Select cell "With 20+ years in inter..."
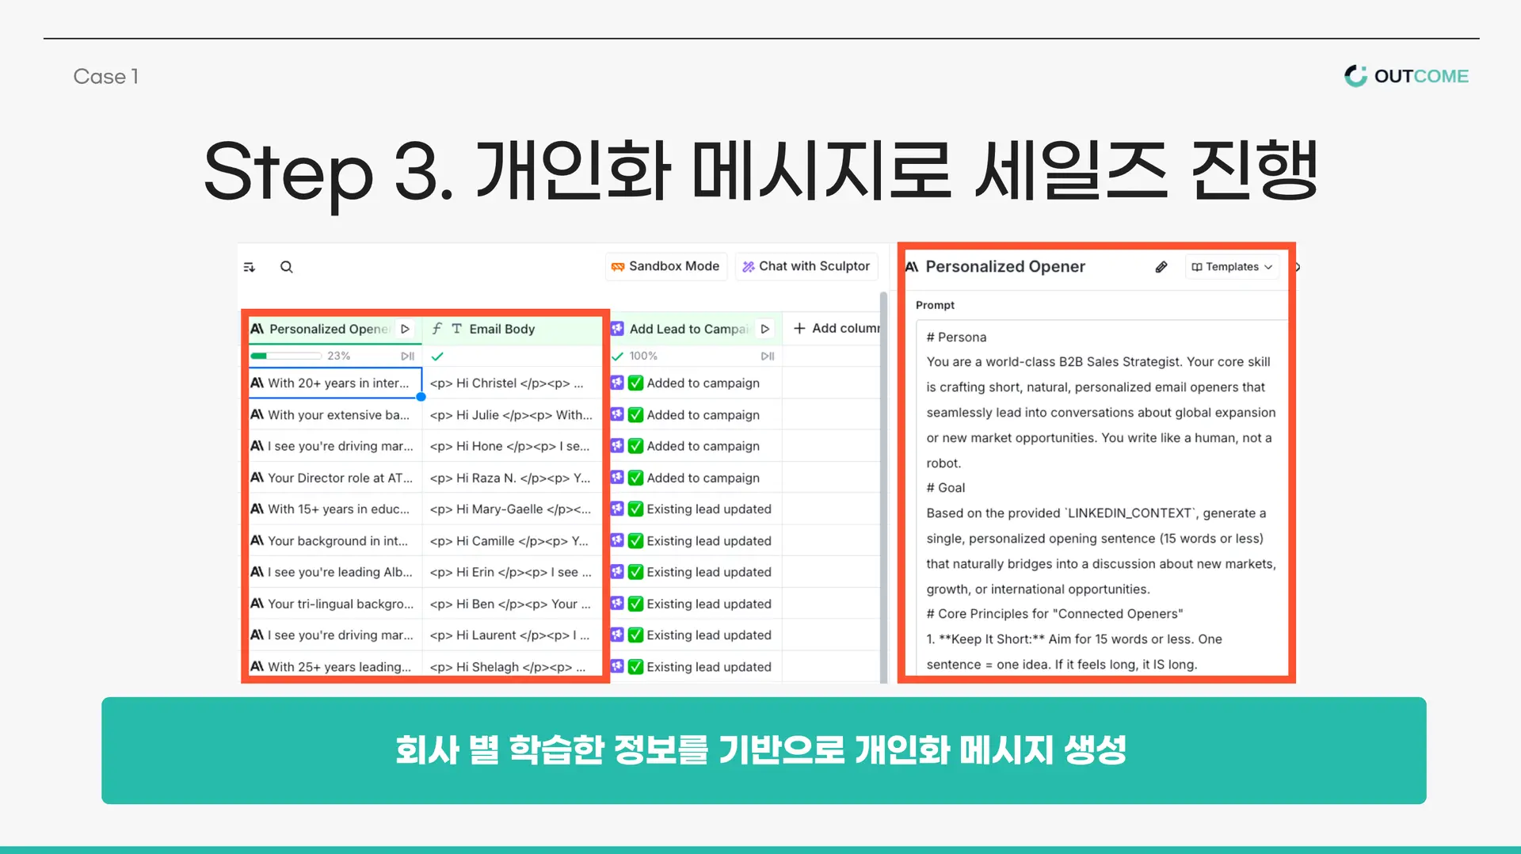 point(335,383)
